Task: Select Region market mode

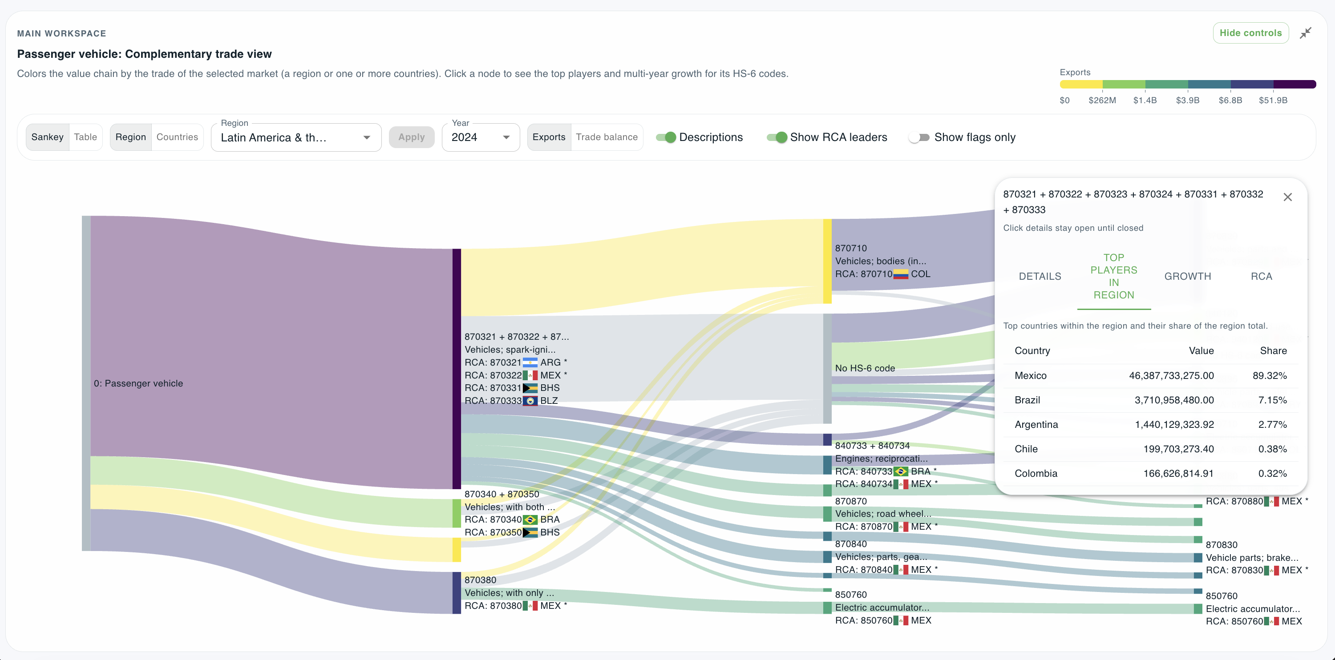Action: pyautogui.click(x=130, y=137)
